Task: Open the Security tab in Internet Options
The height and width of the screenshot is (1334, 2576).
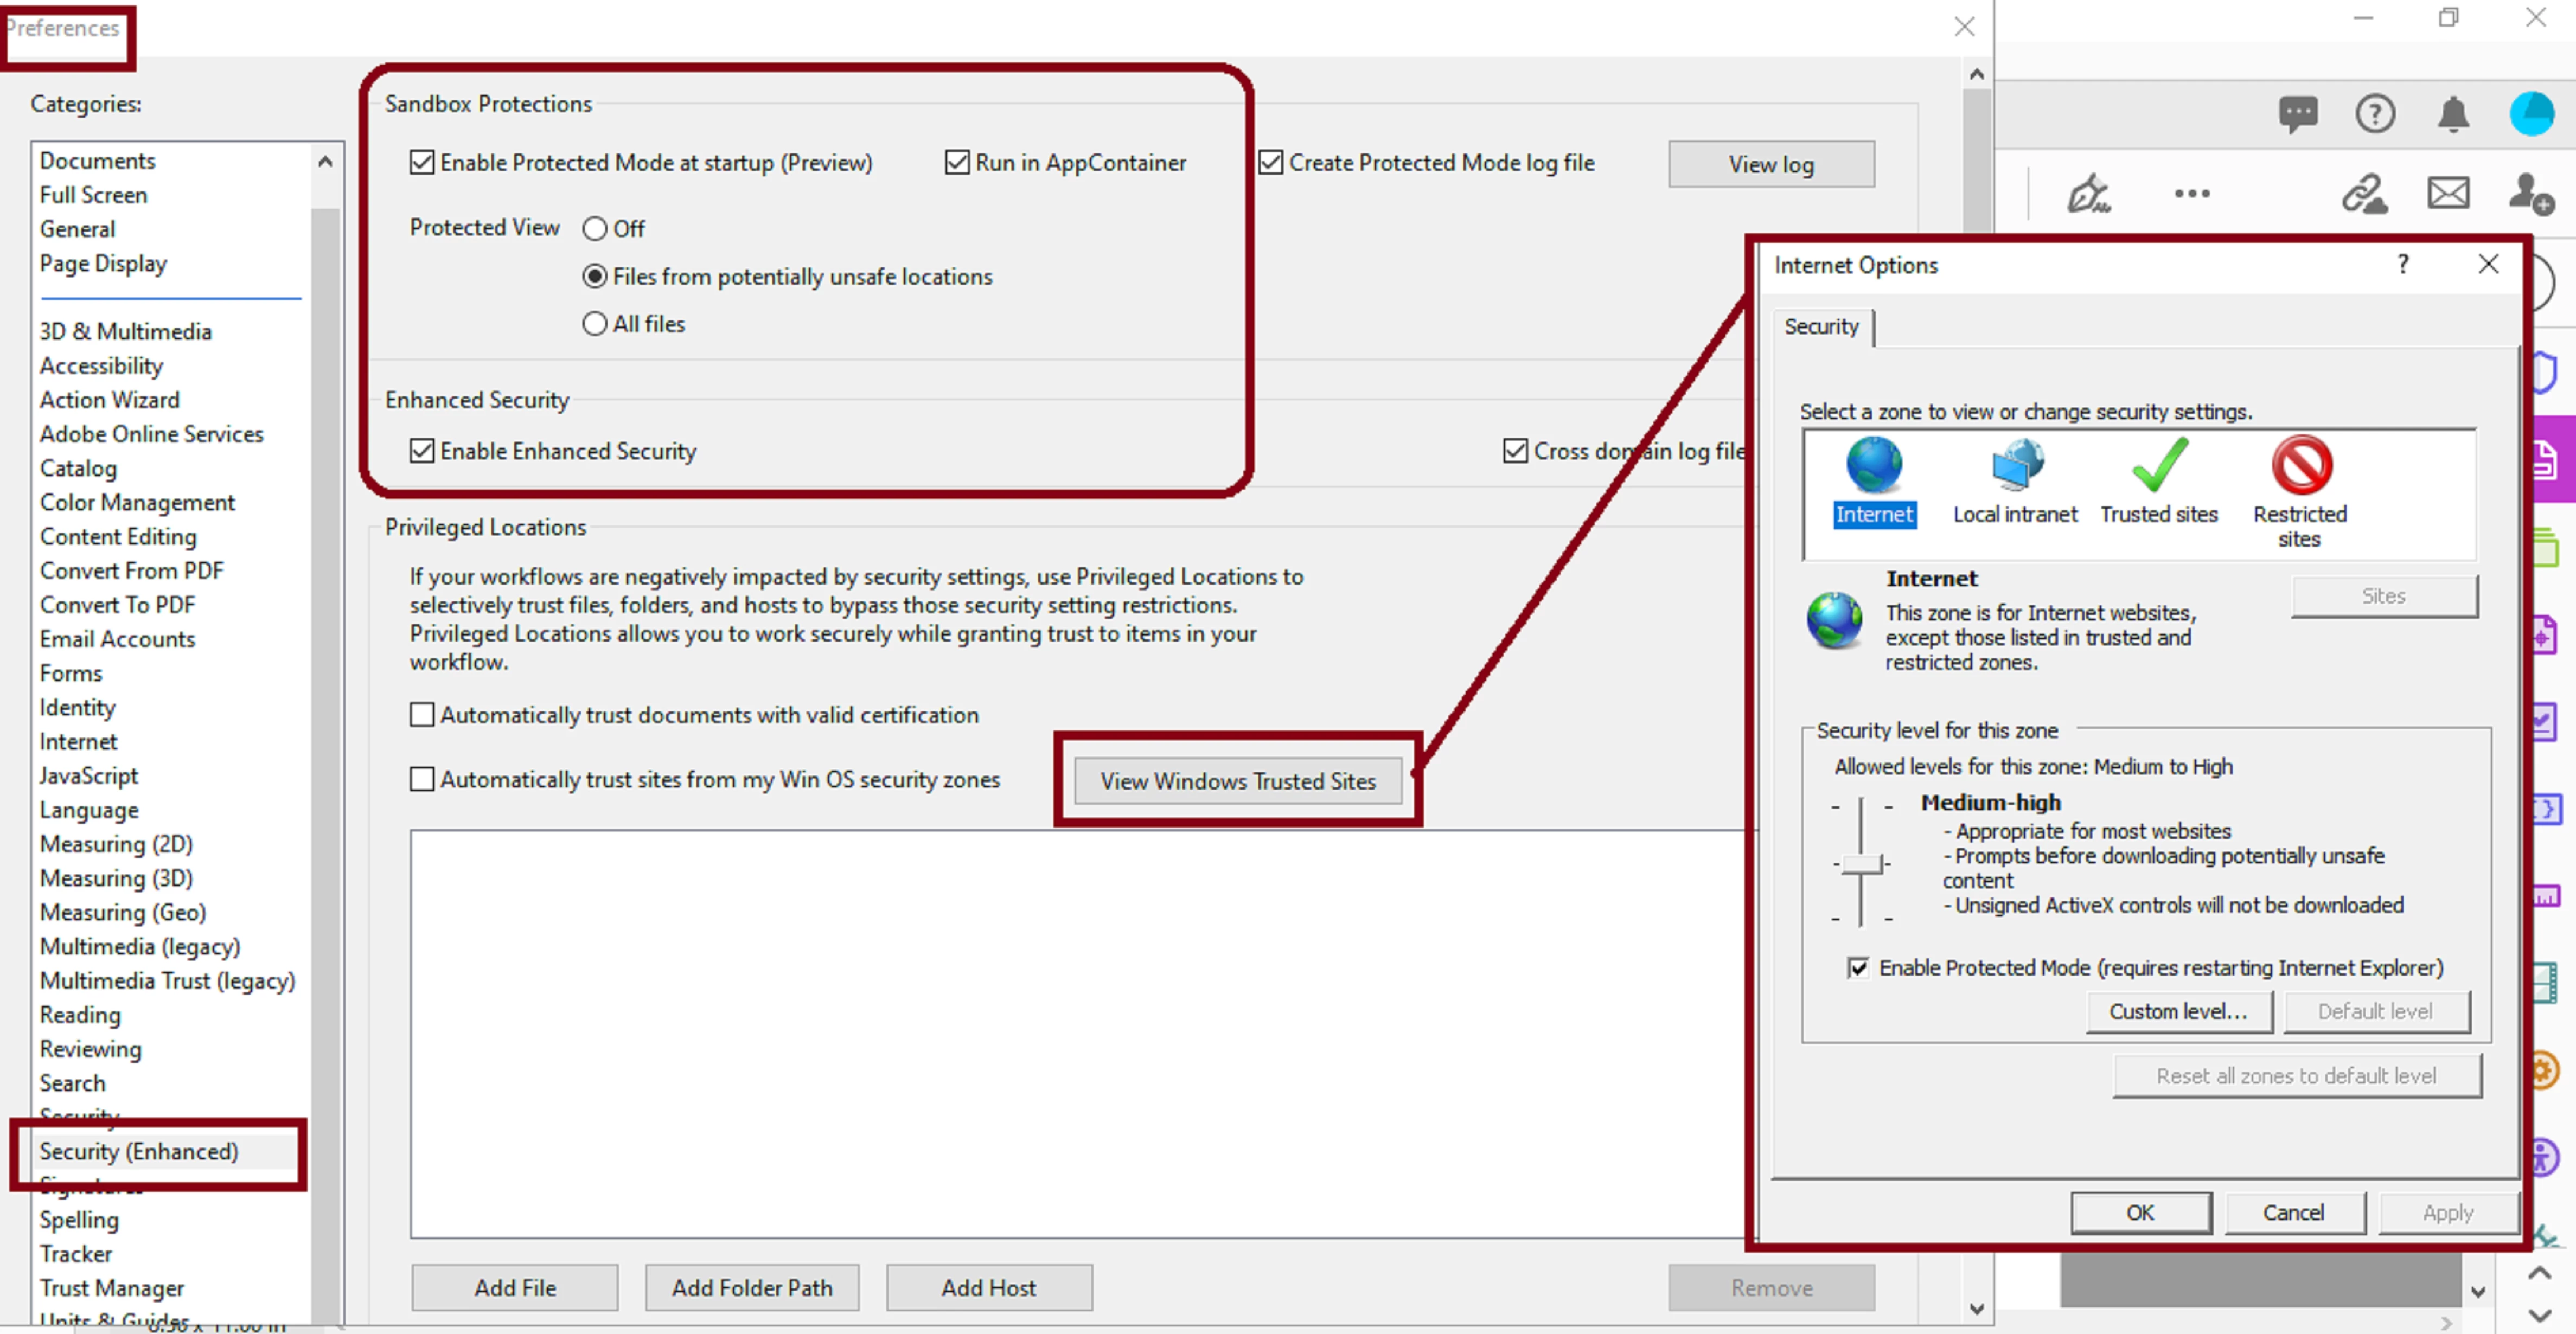Action: (x=1821, y=327)
